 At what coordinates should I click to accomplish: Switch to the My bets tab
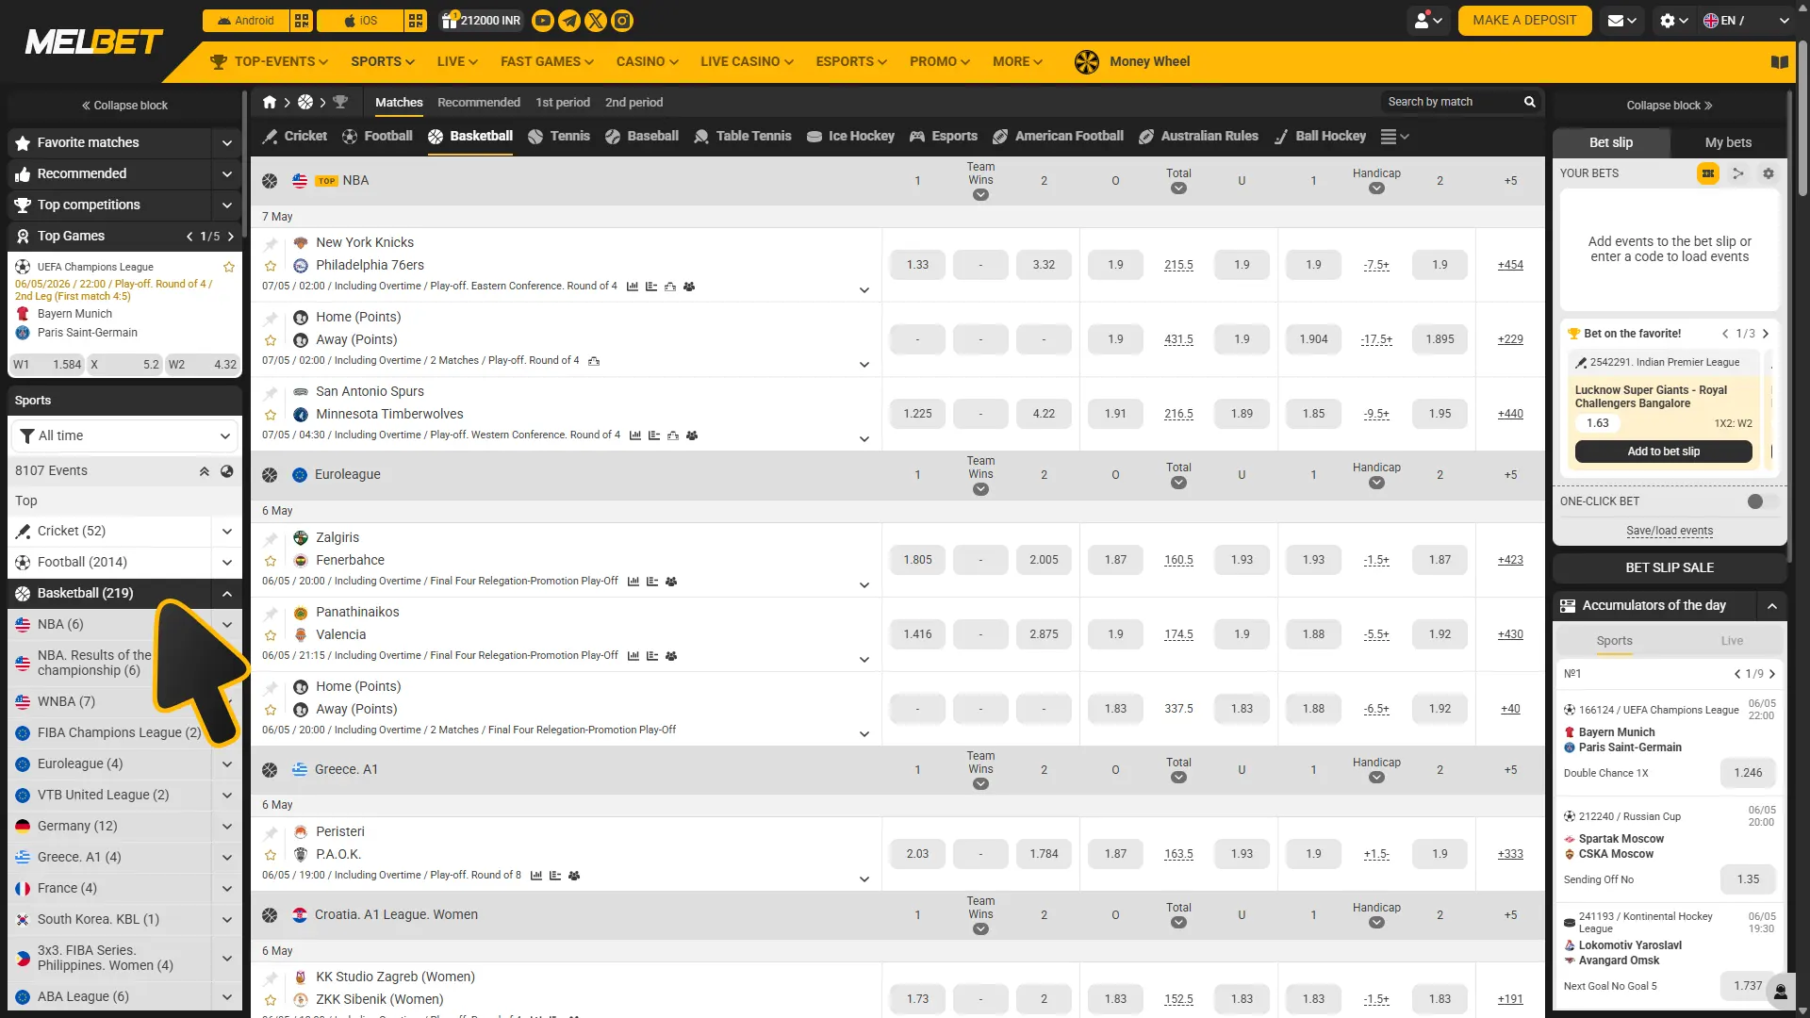pos(1728,143)
